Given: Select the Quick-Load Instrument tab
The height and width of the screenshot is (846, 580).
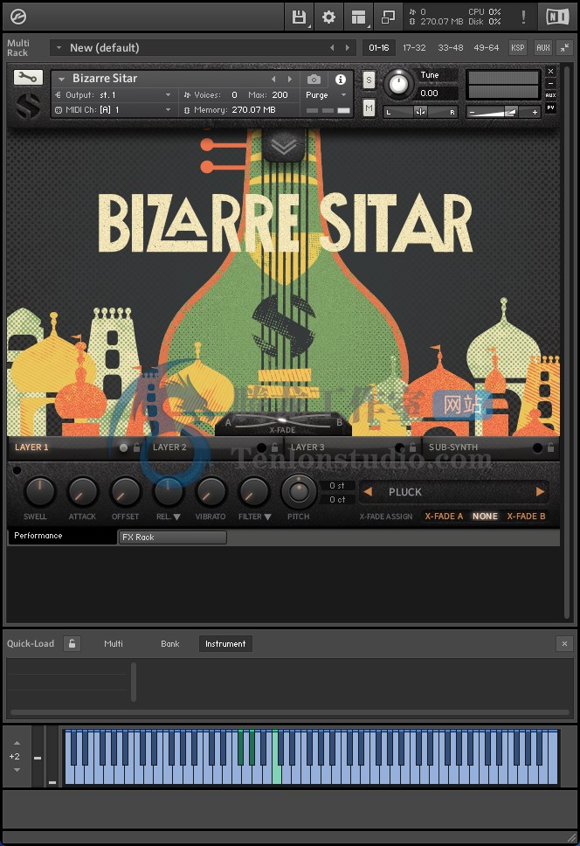Looking at the screenshot, I should click(x=225, y=643).
